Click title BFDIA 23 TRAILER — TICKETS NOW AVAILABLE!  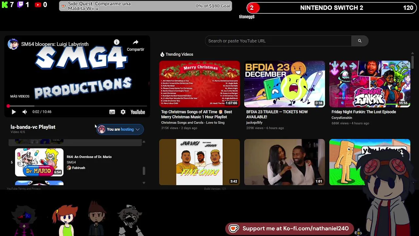[x=277, y=114]
